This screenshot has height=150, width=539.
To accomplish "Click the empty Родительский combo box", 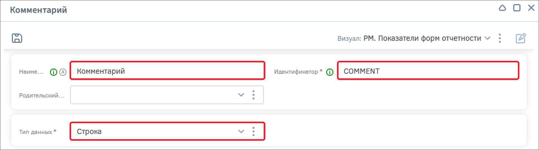I will (167, 95).
